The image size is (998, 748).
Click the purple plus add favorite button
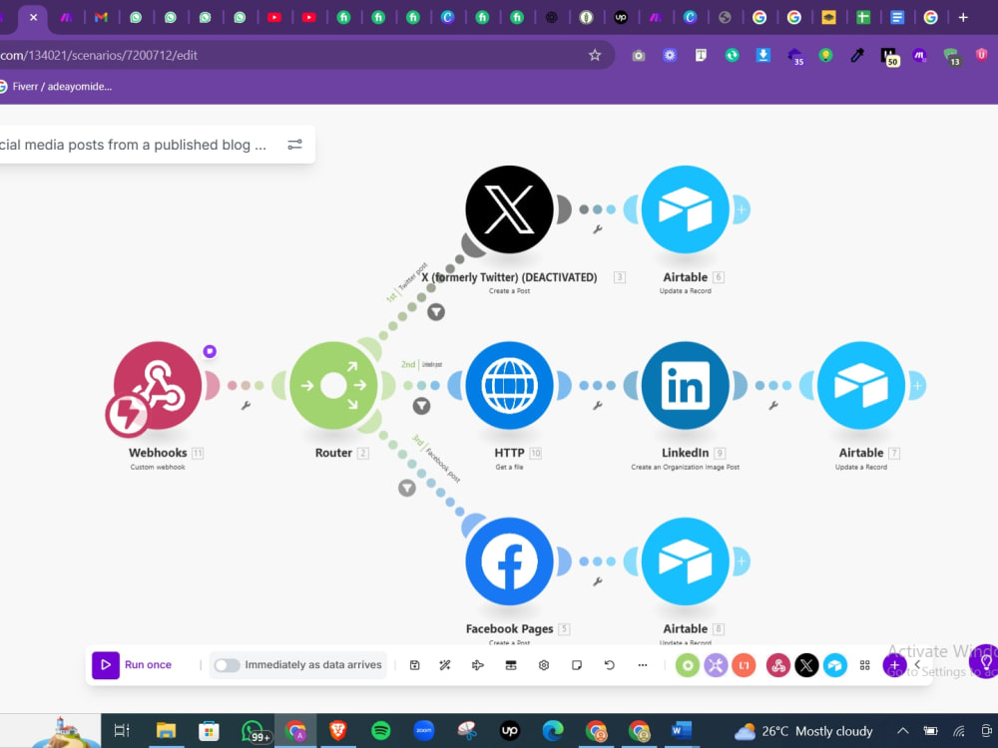coord(894,665)
